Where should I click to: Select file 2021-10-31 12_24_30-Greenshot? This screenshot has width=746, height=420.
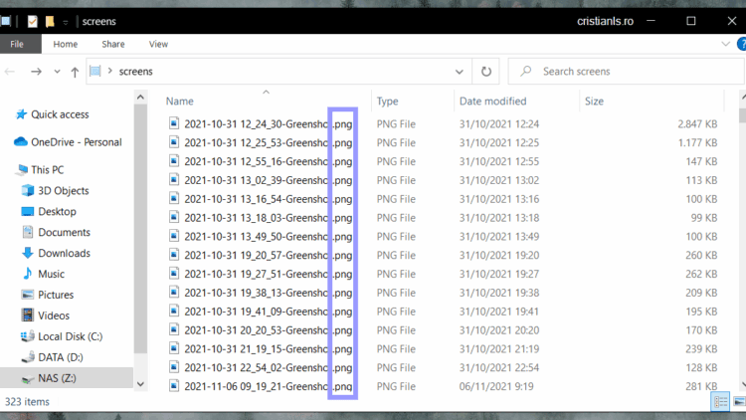coord(269,124)
